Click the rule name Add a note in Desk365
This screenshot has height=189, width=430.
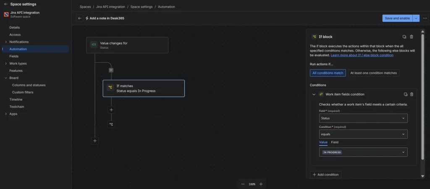[107, 18]
